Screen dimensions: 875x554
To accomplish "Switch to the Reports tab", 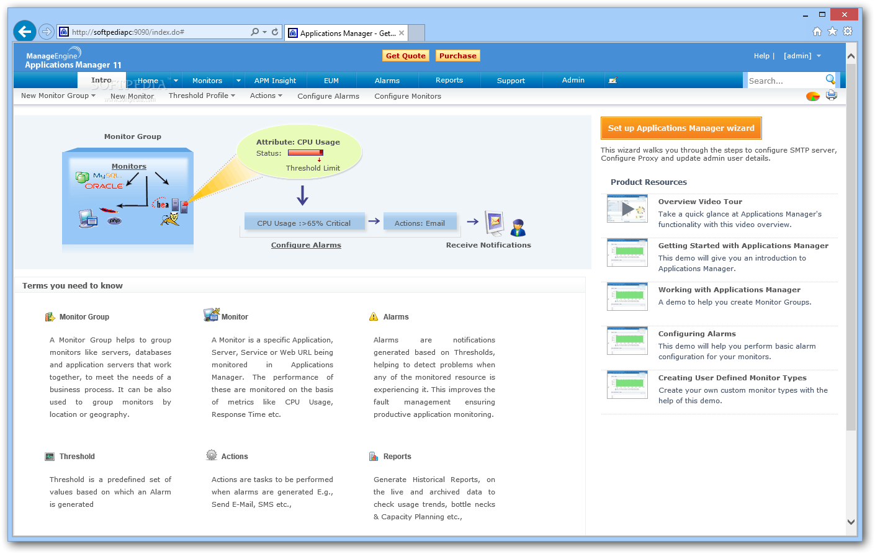I will pos(449,80).
